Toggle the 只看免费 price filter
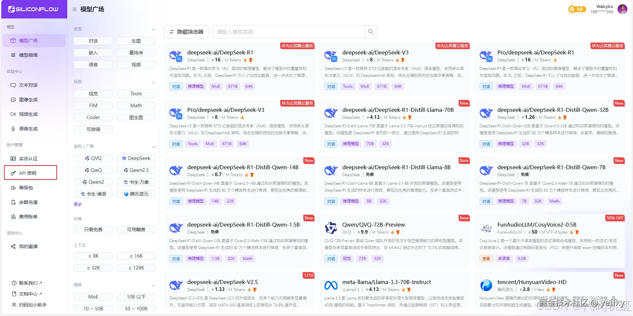Viewport: 633px width, 316px height. pos(93,230)
